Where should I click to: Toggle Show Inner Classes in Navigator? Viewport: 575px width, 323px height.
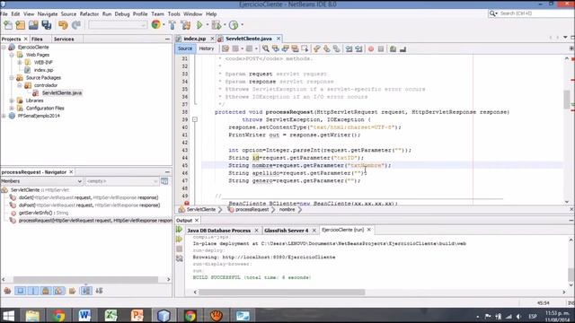click(x=58, y=291)
